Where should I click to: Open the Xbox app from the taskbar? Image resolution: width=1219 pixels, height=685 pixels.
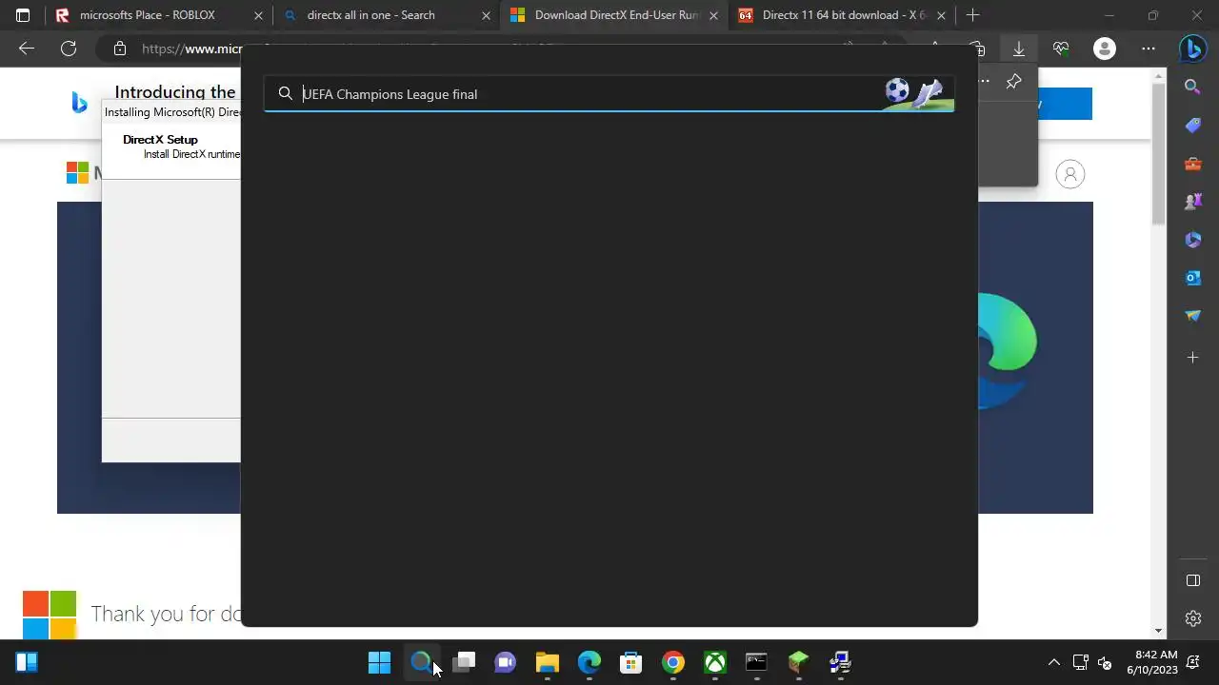(714, 662)
